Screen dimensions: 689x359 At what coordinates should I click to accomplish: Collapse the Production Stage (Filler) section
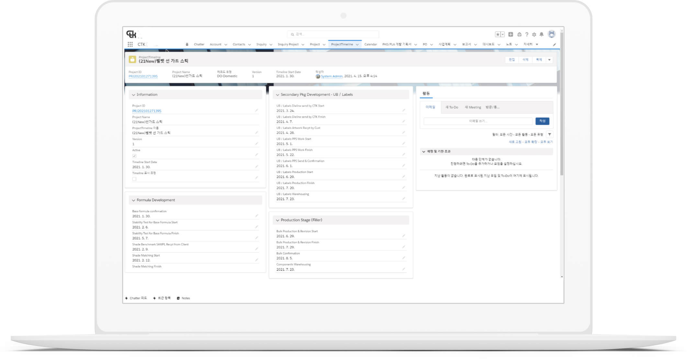click(277, 220)
